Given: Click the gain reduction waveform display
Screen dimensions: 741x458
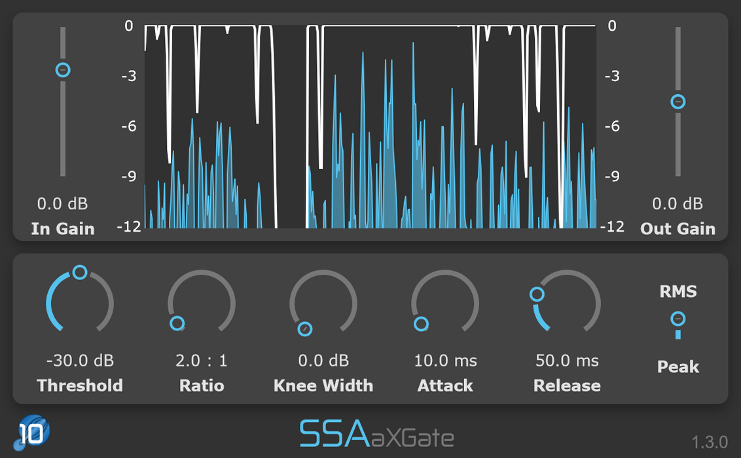Looking at the screenshot, I should click(370, 127).
